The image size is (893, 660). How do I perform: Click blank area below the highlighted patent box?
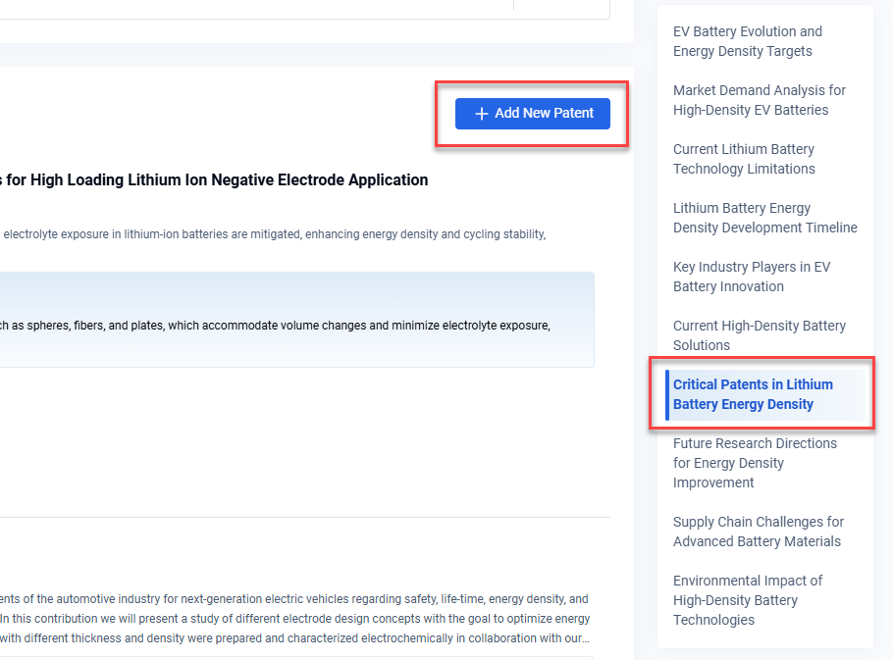coord(294,441)
